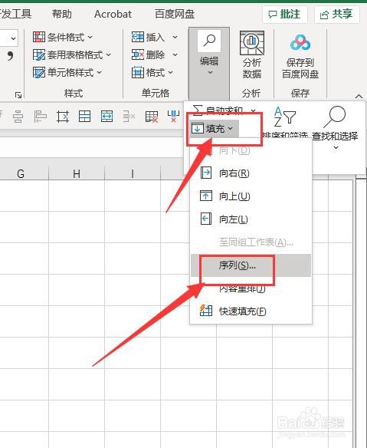Select column I header

(x=133, y=173)
